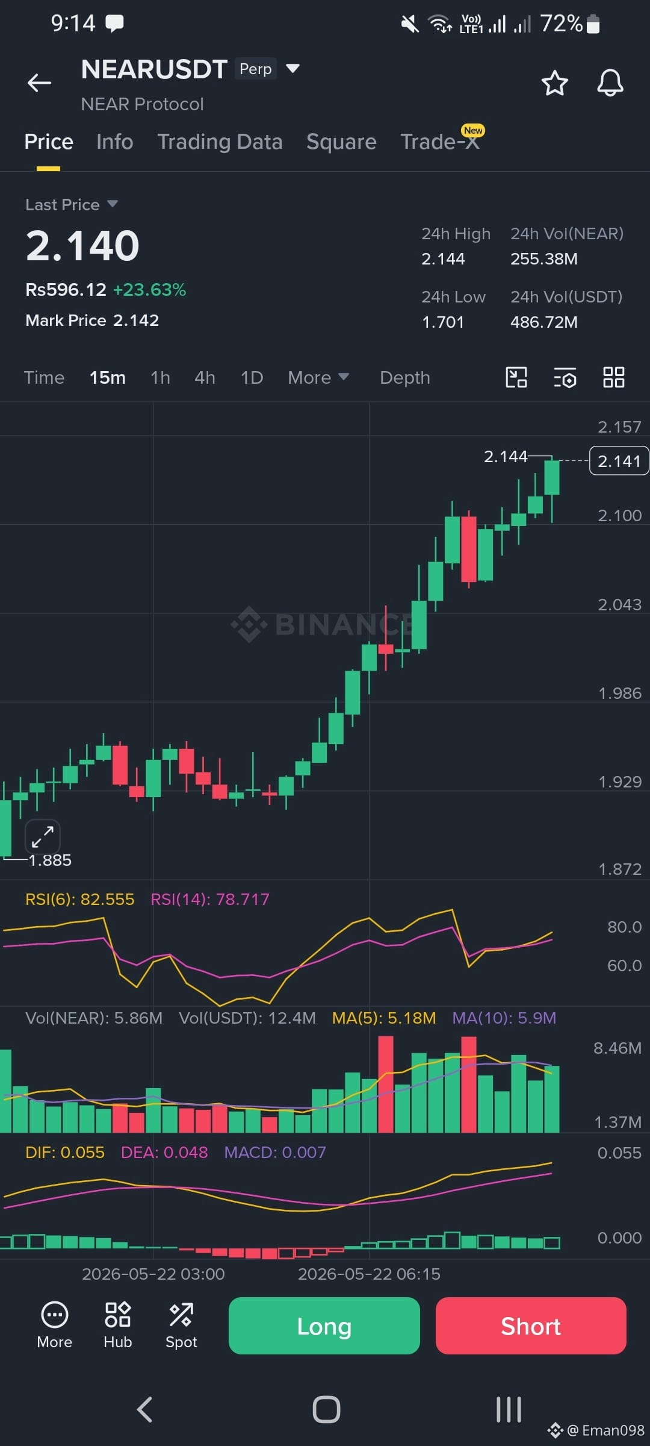Tap Vol(USDT): 12.4M label
This screenshot has height=1446, width=650.
coord(247,1018)
